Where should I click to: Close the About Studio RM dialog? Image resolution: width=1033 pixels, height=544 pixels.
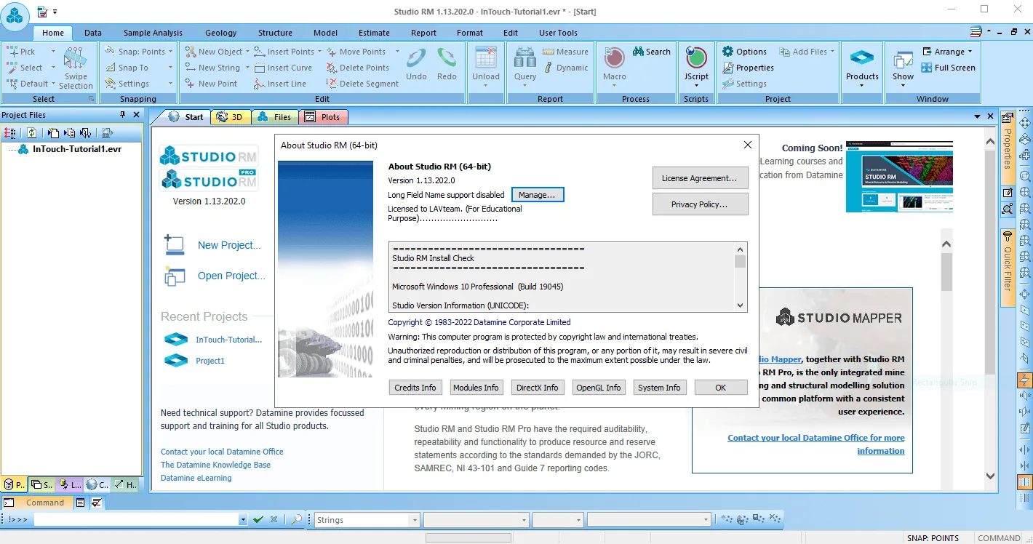click(x=747, y=145)
